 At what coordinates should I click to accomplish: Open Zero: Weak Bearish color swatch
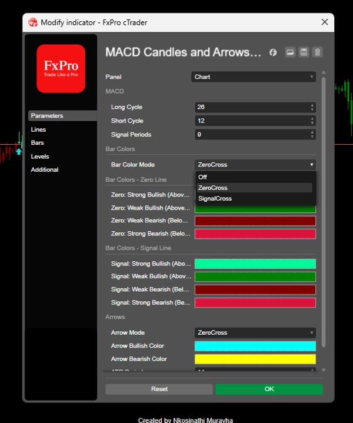point(255,221)
